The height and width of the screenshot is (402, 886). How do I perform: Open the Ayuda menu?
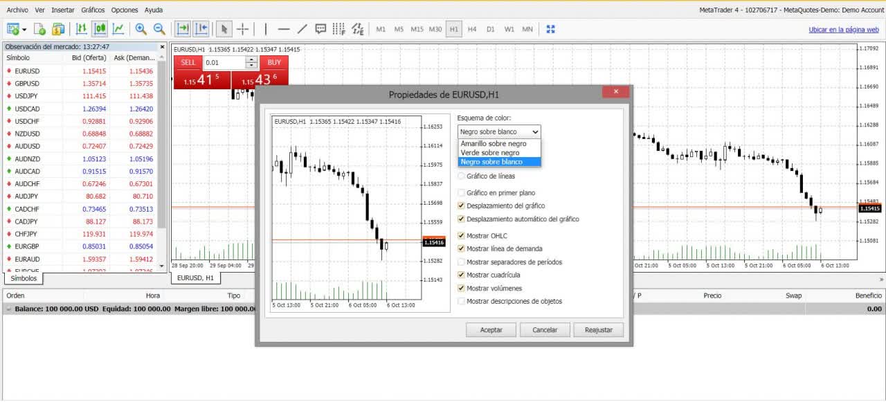(x=154, y=10)
